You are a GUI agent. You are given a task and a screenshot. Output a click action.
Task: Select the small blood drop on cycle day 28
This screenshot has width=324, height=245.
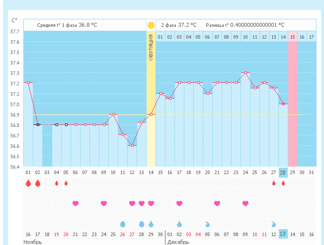coord(283,183)
